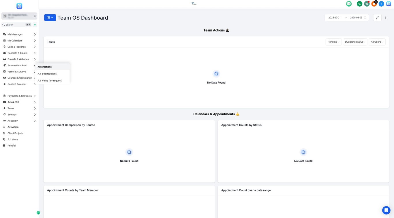This screenshot has height=218, width=394.
Task: Open Client Projects in the sidebar
Action: pyautogui.click(x=15, y=133)
